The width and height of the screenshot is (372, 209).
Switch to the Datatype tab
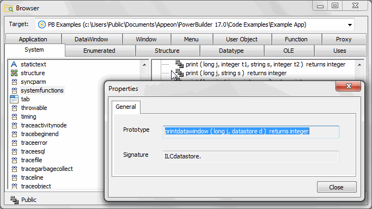pos(231,51)
